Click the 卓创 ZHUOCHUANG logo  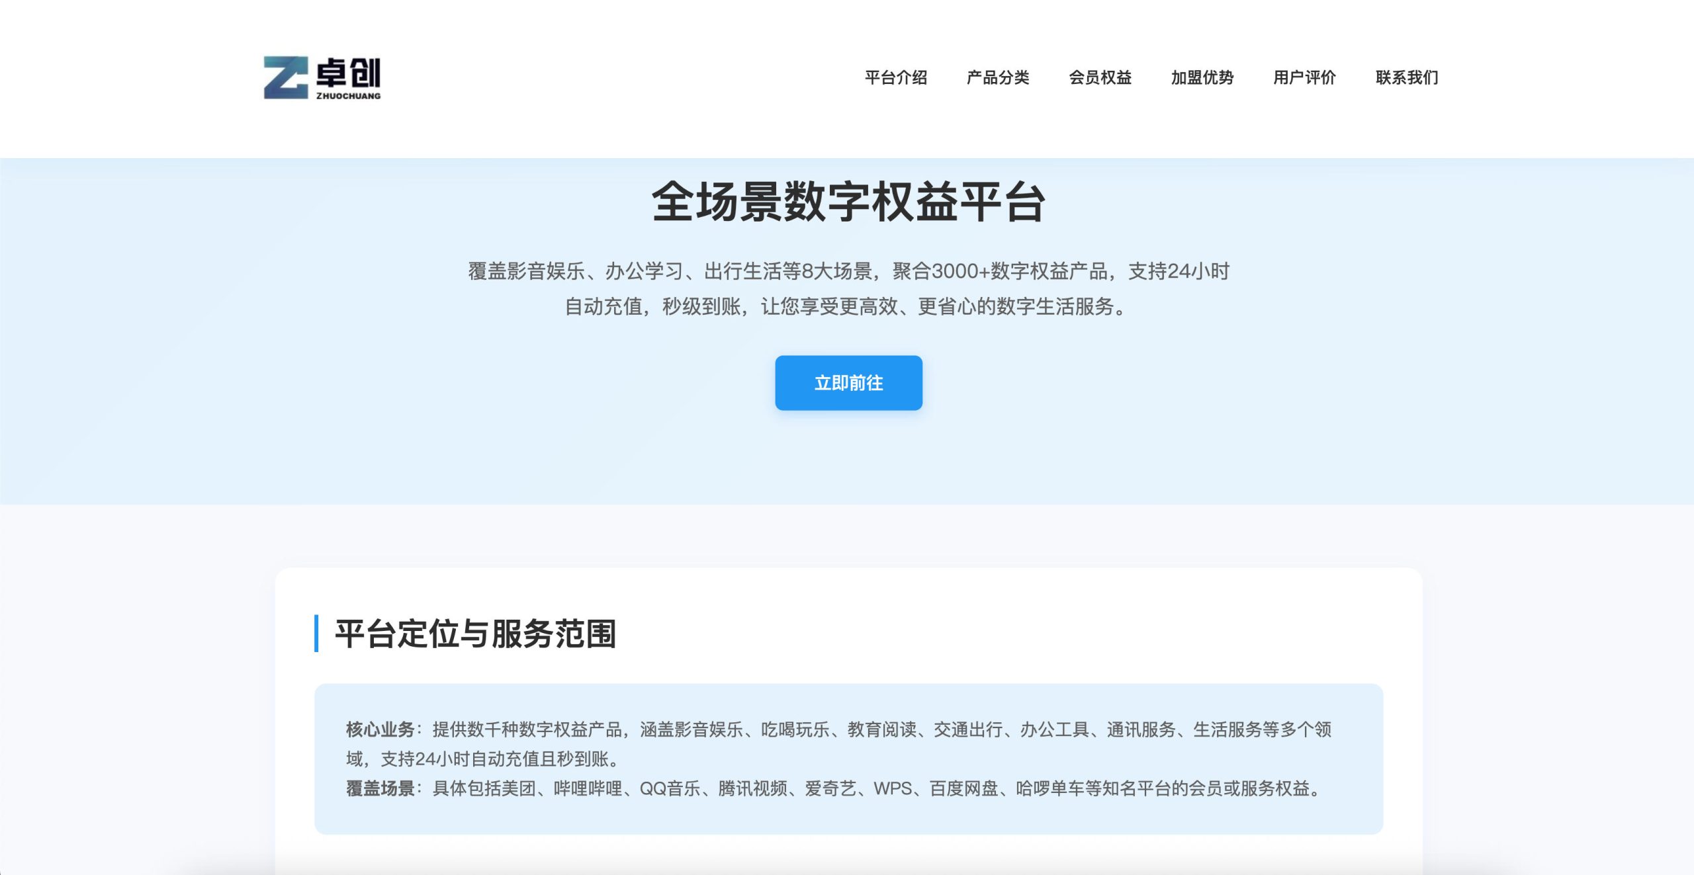322,78
